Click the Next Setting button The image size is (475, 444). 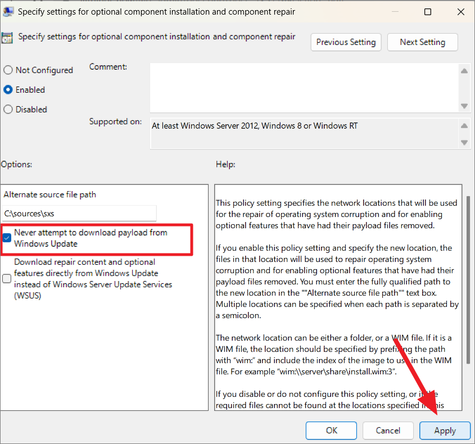point(422,42)
